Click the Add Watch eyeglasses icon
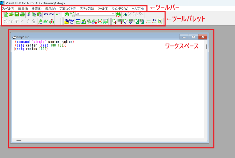This screenshot has width=235, height=158. (x=46, y=22)
